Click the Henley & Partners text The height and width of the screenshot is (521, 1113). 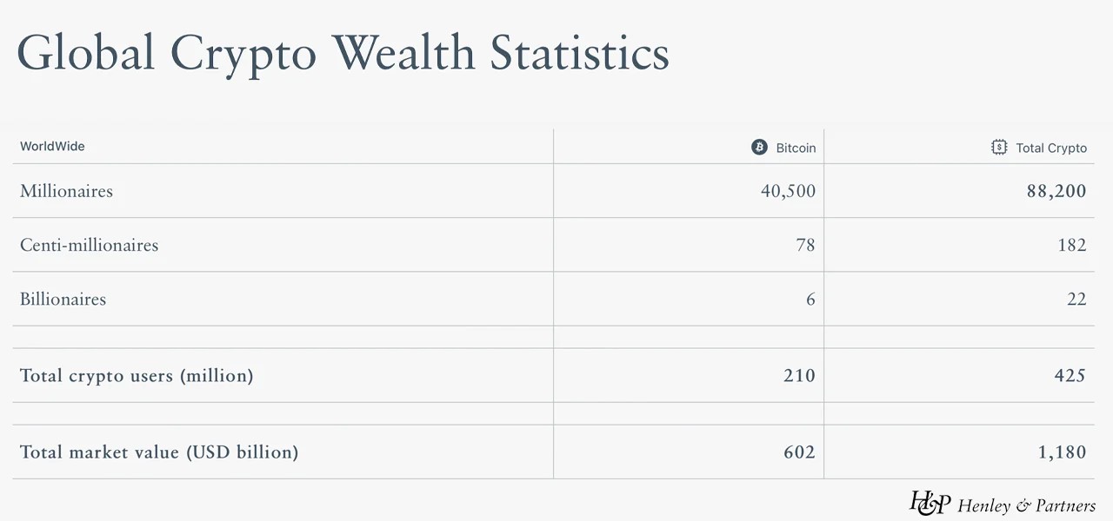[1026, 505]
